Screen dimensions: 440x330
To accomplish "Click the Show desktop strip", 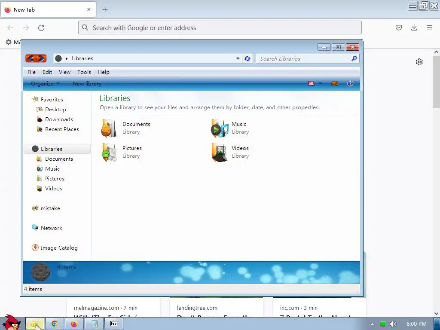I will coord(437,324).
